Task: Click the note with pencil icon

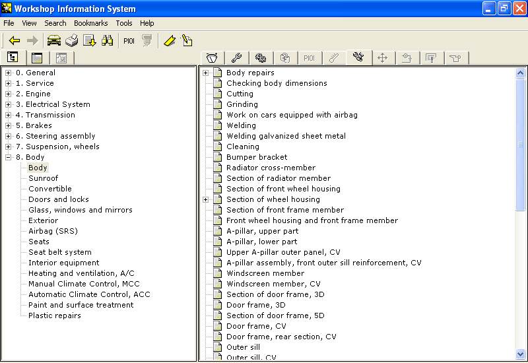Action: click(187, 41)
